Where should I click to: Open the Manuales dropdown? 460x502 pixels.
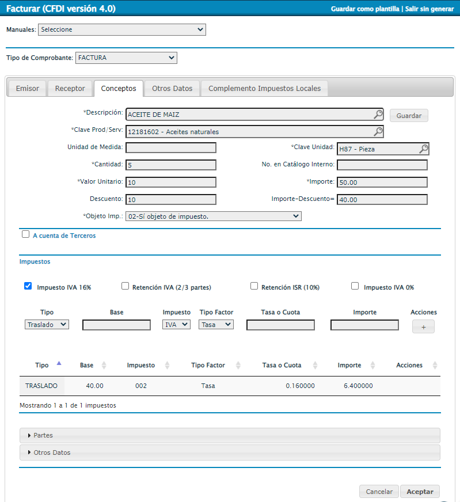point(122,29)
